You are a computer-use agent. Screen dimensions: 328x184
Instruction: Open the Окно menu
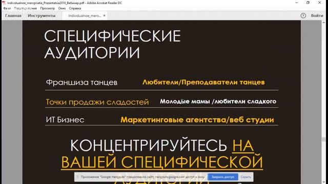(x=62, y=8)
